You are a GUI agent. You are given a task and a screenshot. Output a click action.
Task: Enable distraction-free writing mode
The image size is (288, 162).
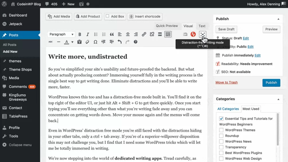tap(202, 34)
